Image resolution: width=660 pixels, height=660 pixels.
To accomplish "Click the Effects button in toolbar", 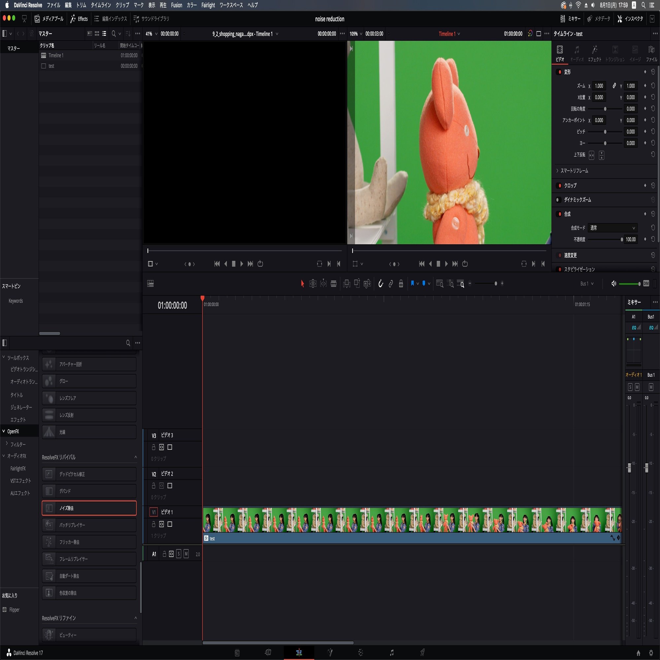I will [x=79, y=19].
